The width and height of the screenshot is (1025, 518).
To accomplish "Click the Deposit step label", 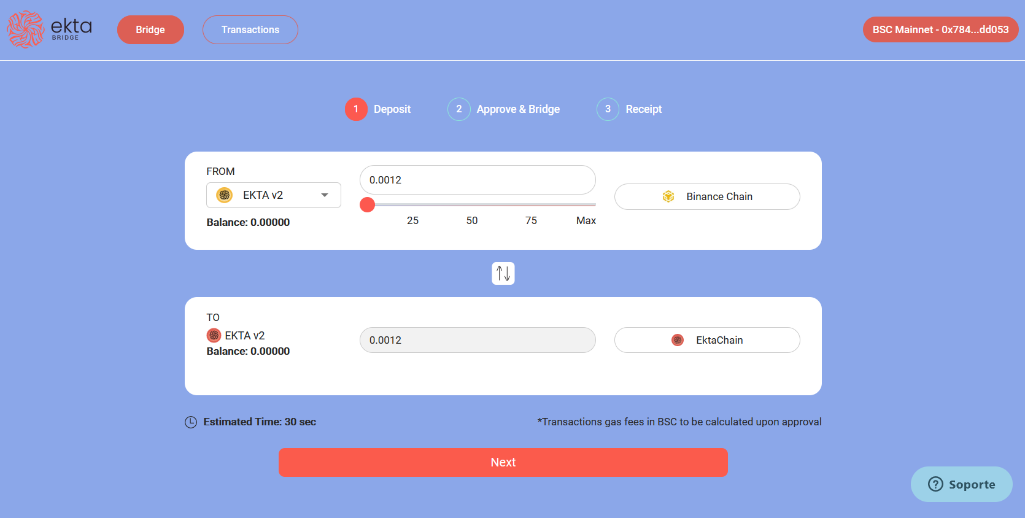I will pos(392,109).
